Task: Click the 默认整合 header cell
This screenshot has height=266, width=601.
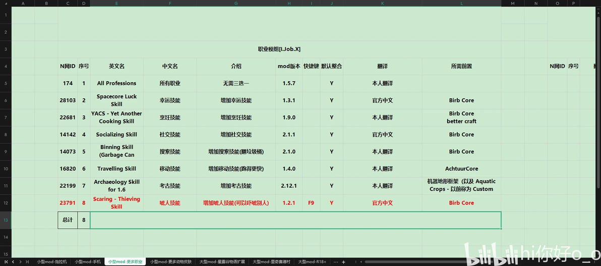Action: pos(332,66)
